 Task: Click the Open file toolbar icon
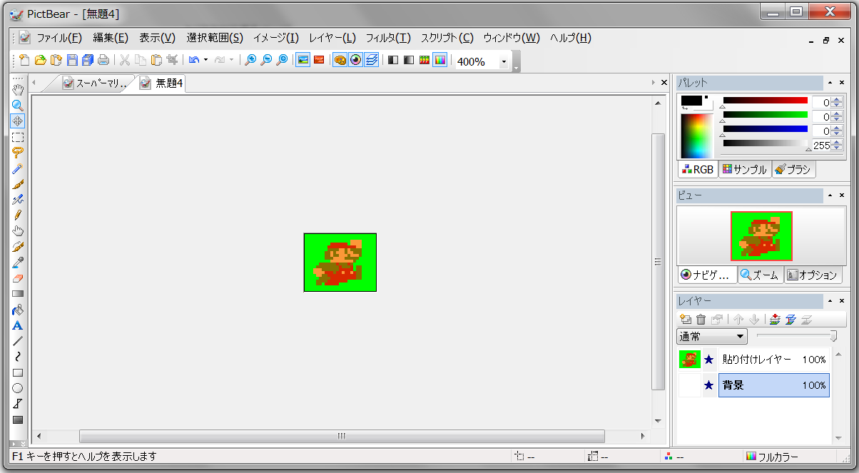click(x=41, y=61)
